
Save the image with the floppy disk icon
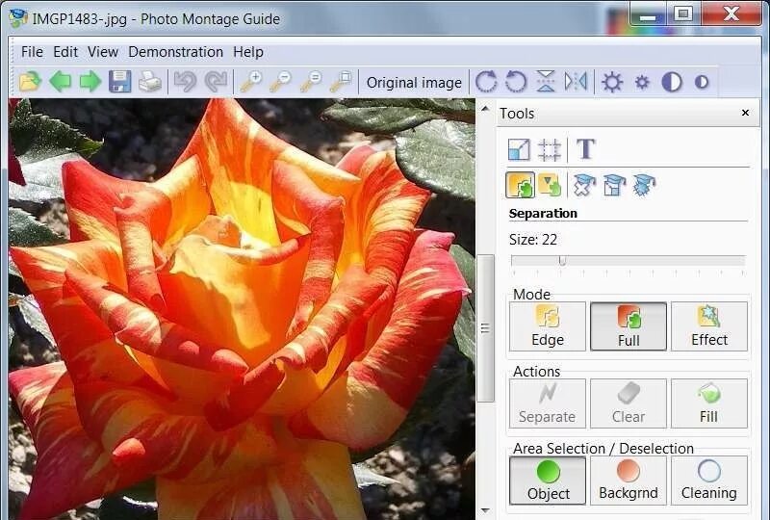coord(119,82)
